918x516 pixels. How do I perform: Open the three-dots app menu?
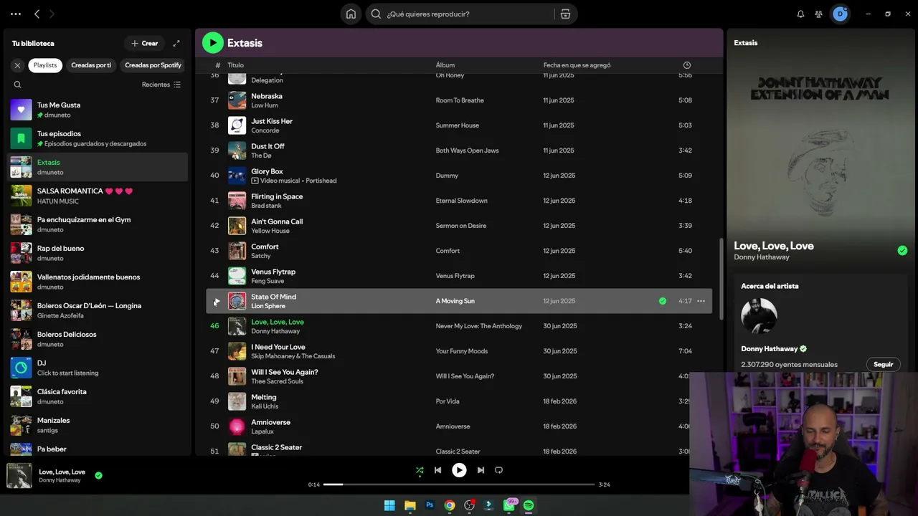16,14
